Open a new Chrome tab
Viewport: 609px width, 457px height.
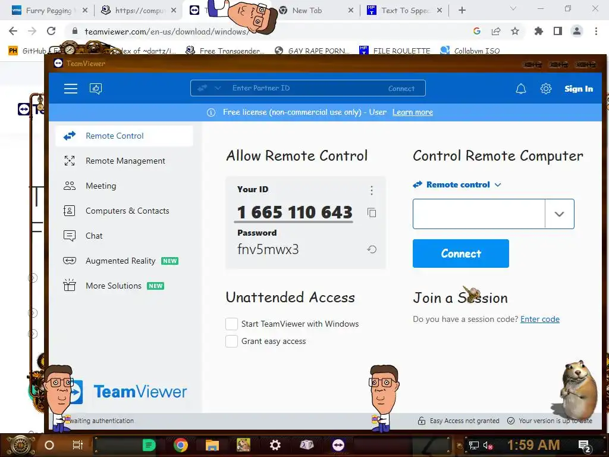tap(462, 11)
